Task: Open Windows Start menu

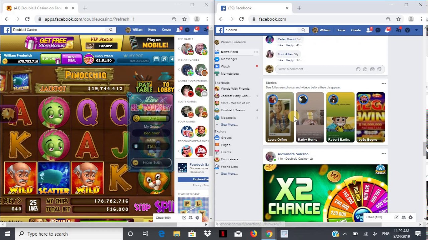Action: click(x=7, y=234)
